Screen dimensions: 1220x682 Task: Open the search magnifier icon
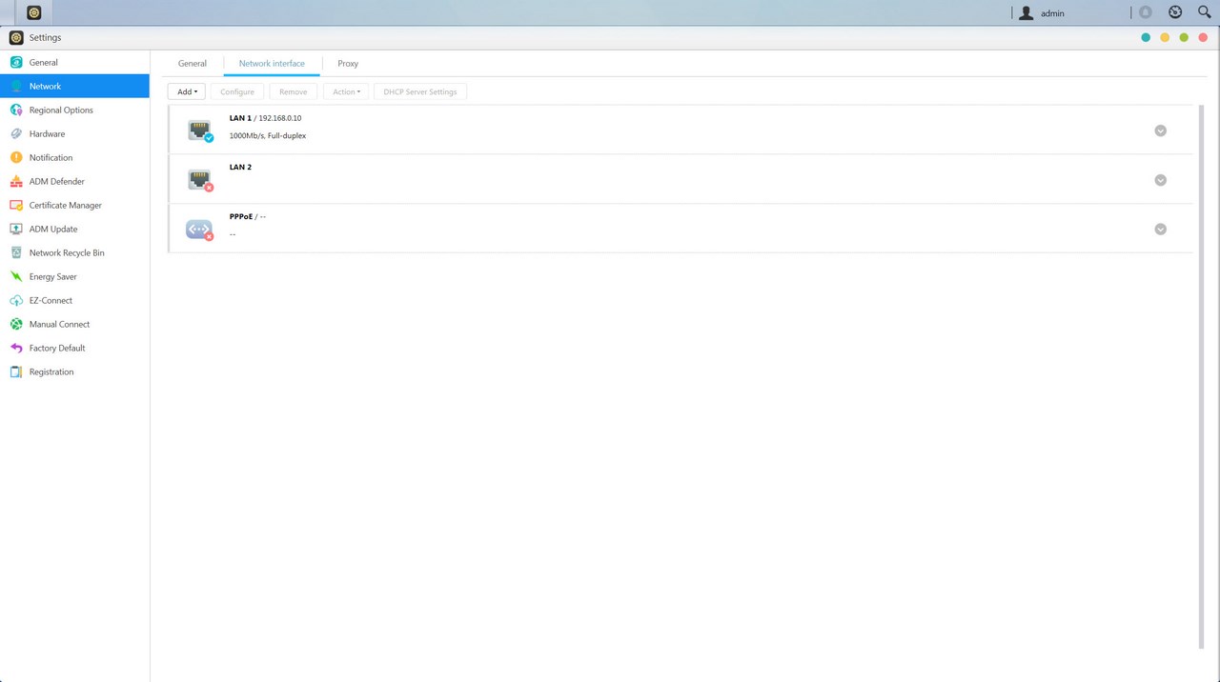[1204, 12]
